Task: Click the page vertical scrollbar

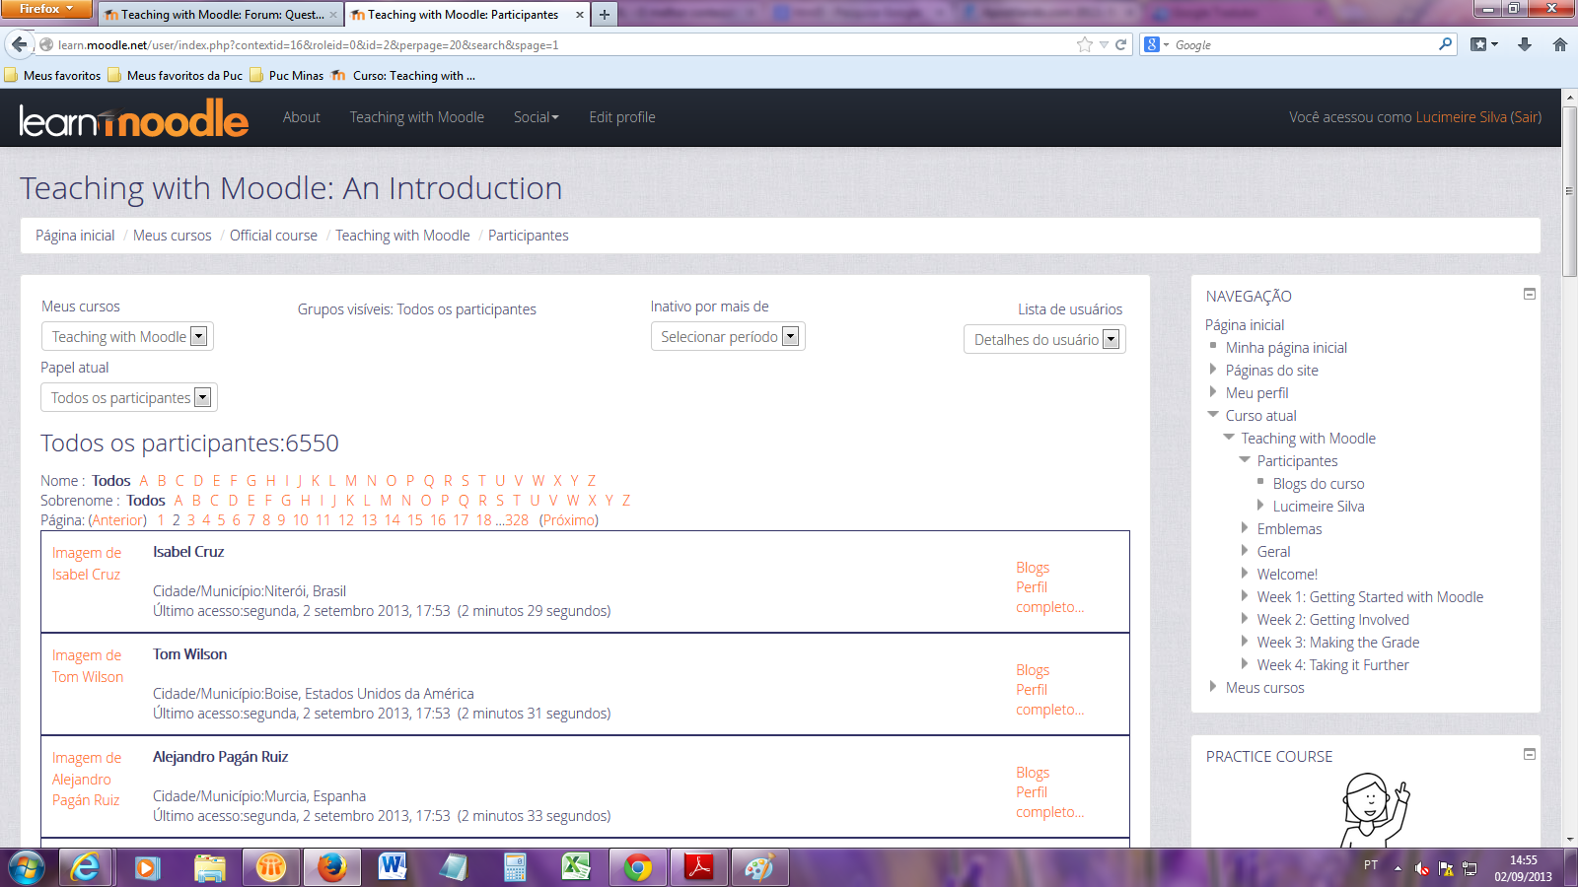Action: 1570,189
